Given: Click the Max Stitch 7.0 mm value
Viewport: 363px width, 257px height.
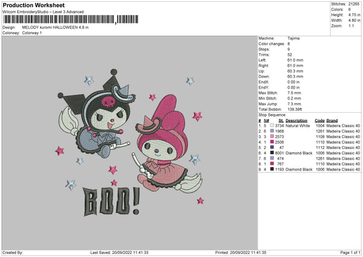Looking at the screenshot, I should (294, 93).
